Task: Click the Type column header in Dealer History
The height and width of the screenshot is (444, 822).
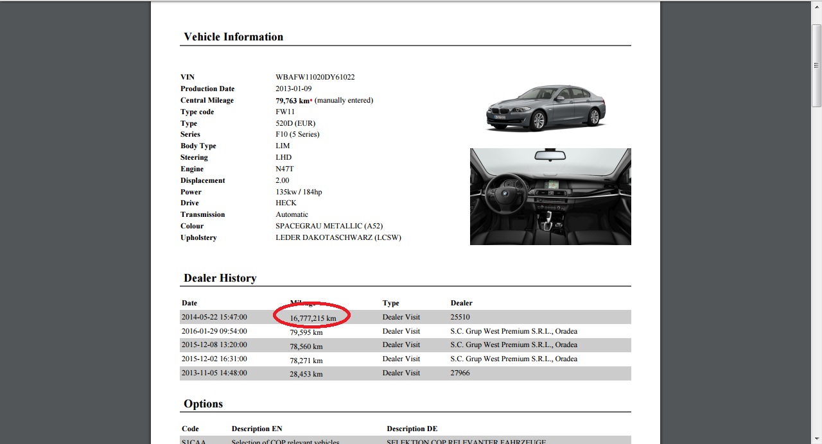Action: pyautogui.click(x=390, y=303)
